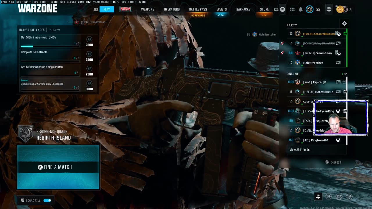Click the Resurgence Quads mode emblem
The image size is (372, 209).
[x=26, y=134]
